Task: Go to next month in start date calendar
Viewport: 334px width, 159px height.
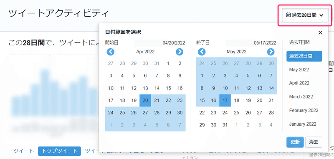Action: tap(180, 52)
